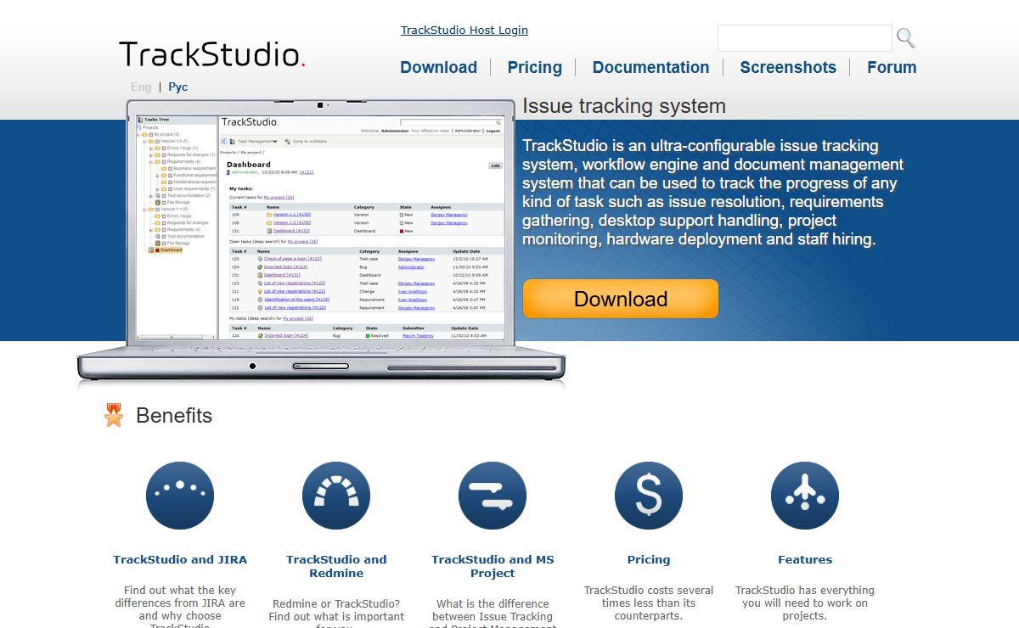Open the TrackStudio and JIRA circle icon

click(x=180, y=496)
